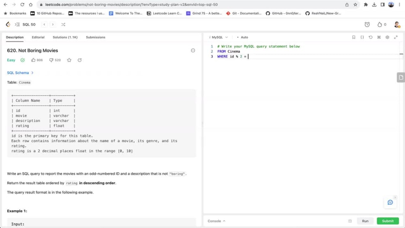Image resolution: width=405 pixels, height=228 pixels.
Task: Open the Chrome profile avatar
Action: [x=391, y=4]
